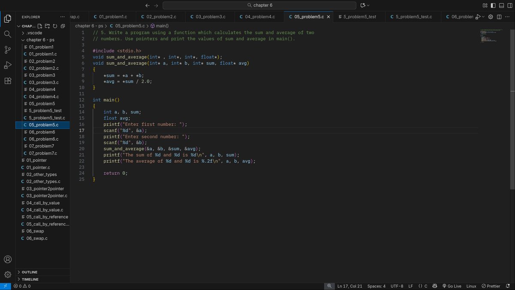Click Prettier in status bar
The image size is (515, 290).
tap(491, 286)
